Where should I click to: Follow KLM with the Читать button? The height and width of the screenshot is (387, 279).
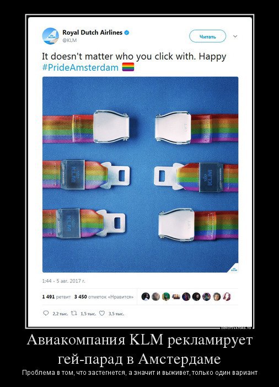(207, 36)
